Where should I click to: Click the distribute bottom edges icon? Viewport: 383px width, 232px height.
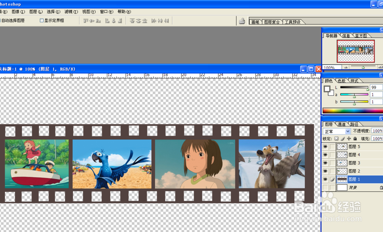pos(145,21)
